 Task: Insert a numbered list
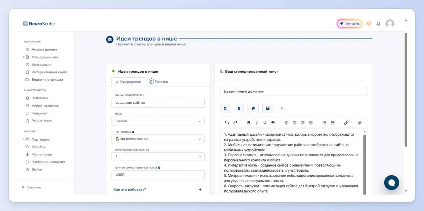(324, 123)
